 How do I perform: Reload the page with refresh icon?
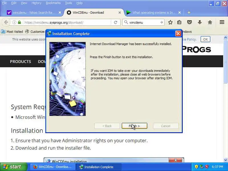click(116, 23)
